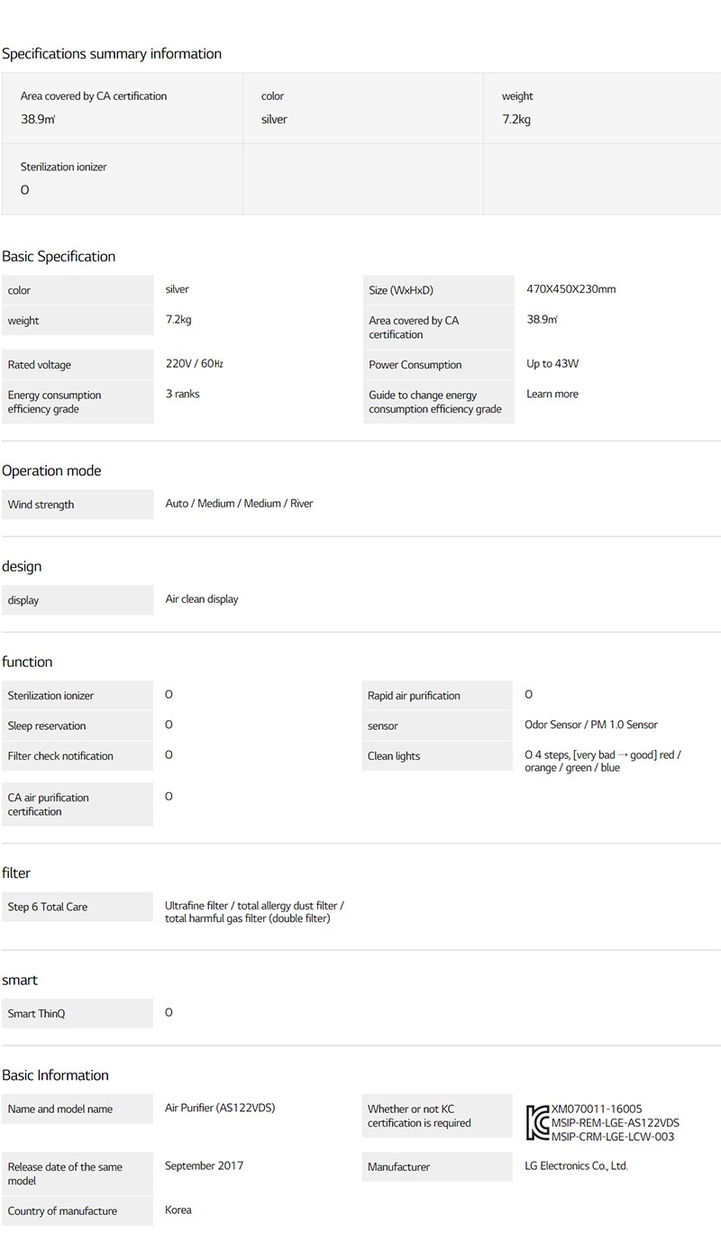Select the Step 6 Total Care label
721x1260 pixels.
[78, 907]
